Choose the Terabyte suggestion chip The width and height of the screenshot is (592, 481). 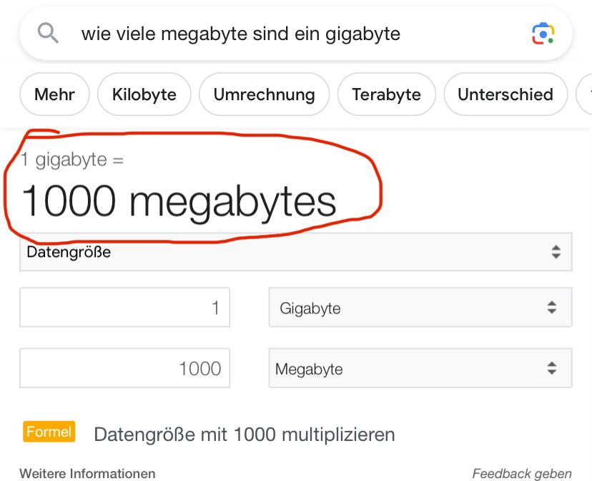(x=386, y=94)
